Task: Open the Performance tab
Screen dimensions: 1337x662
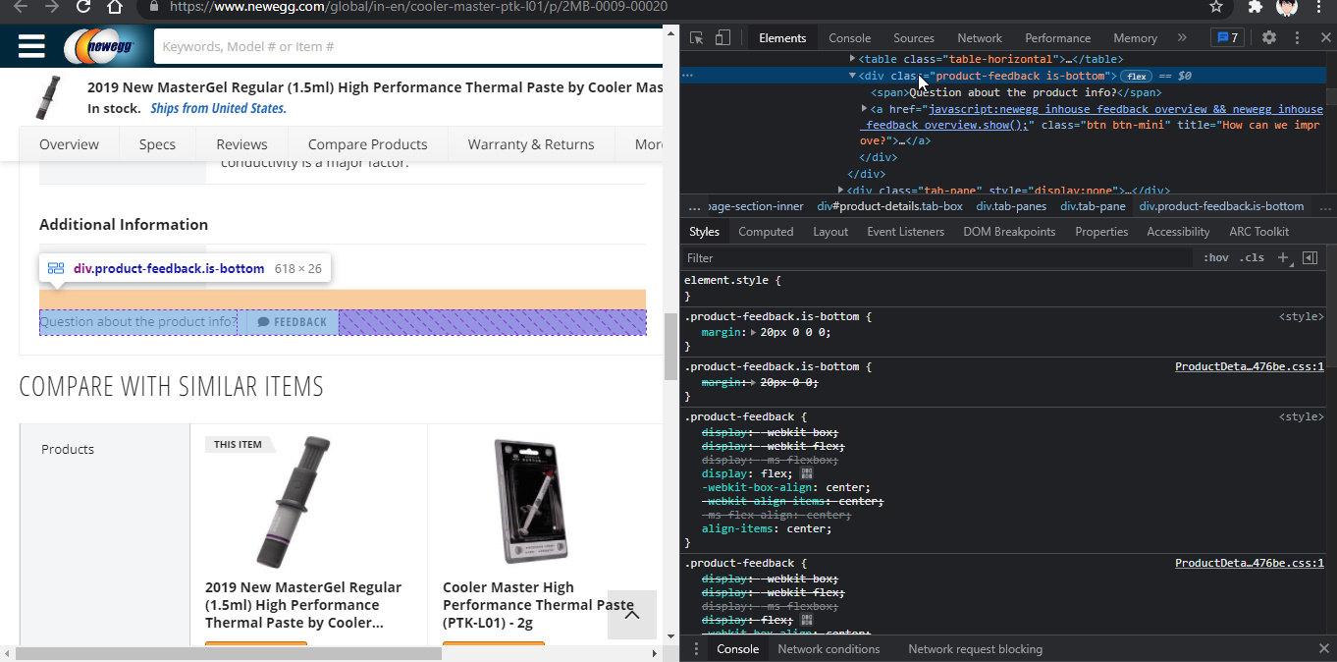Action: (x=1057, y=38)
